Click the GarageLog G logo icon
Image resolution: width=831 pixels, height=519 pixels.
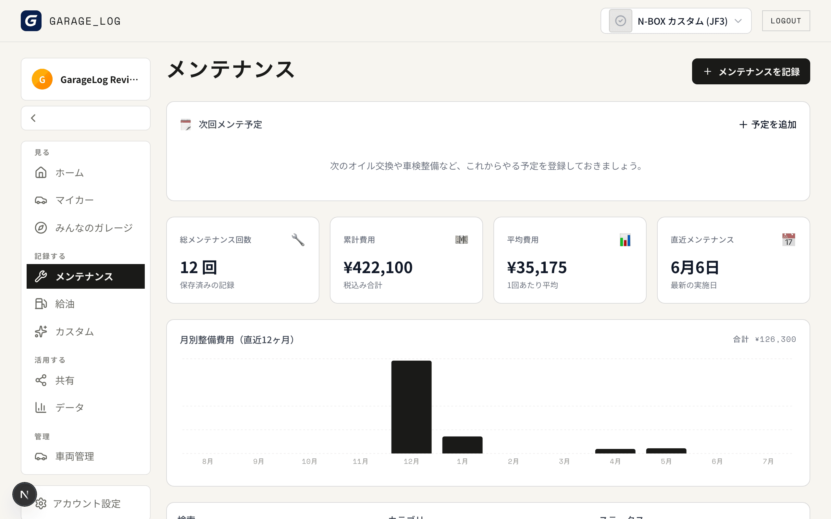31,21
